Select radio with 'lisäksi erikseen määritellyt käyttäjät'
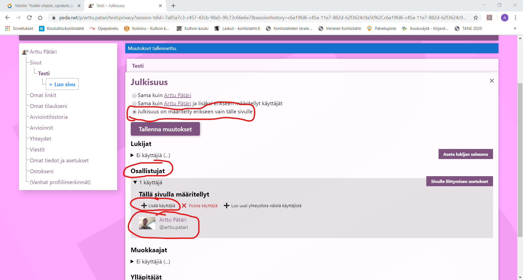This screenshot has height=280, width=523. (134, 104)
